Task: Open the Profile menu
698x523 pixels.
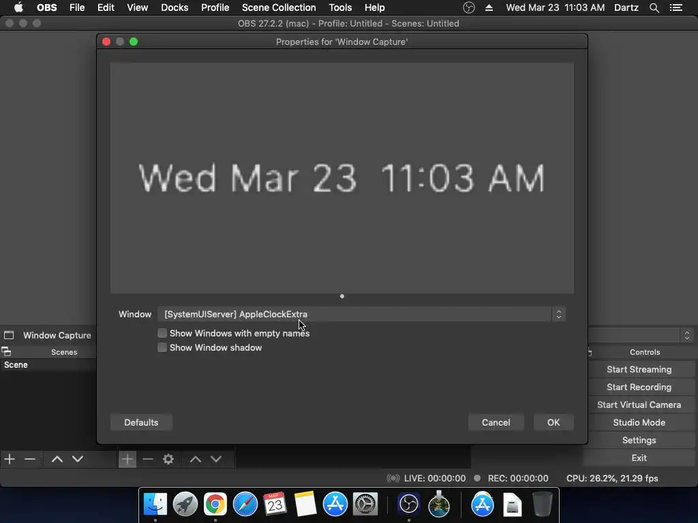Action: click(x=215, y=7)
